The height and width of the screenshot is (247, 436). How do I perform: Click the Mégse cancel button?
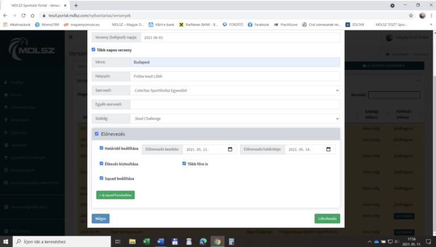coord(100,219)
